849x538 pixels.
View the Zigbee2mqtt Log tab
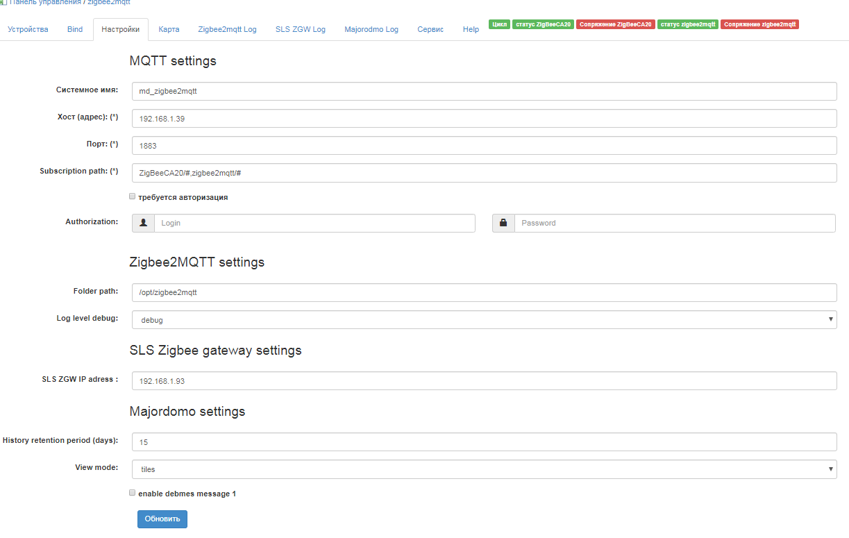pyautogui.click(x=227, y=29)
